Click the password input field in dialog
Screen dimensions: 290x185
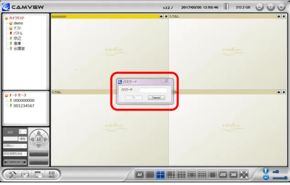coord(153,90)
